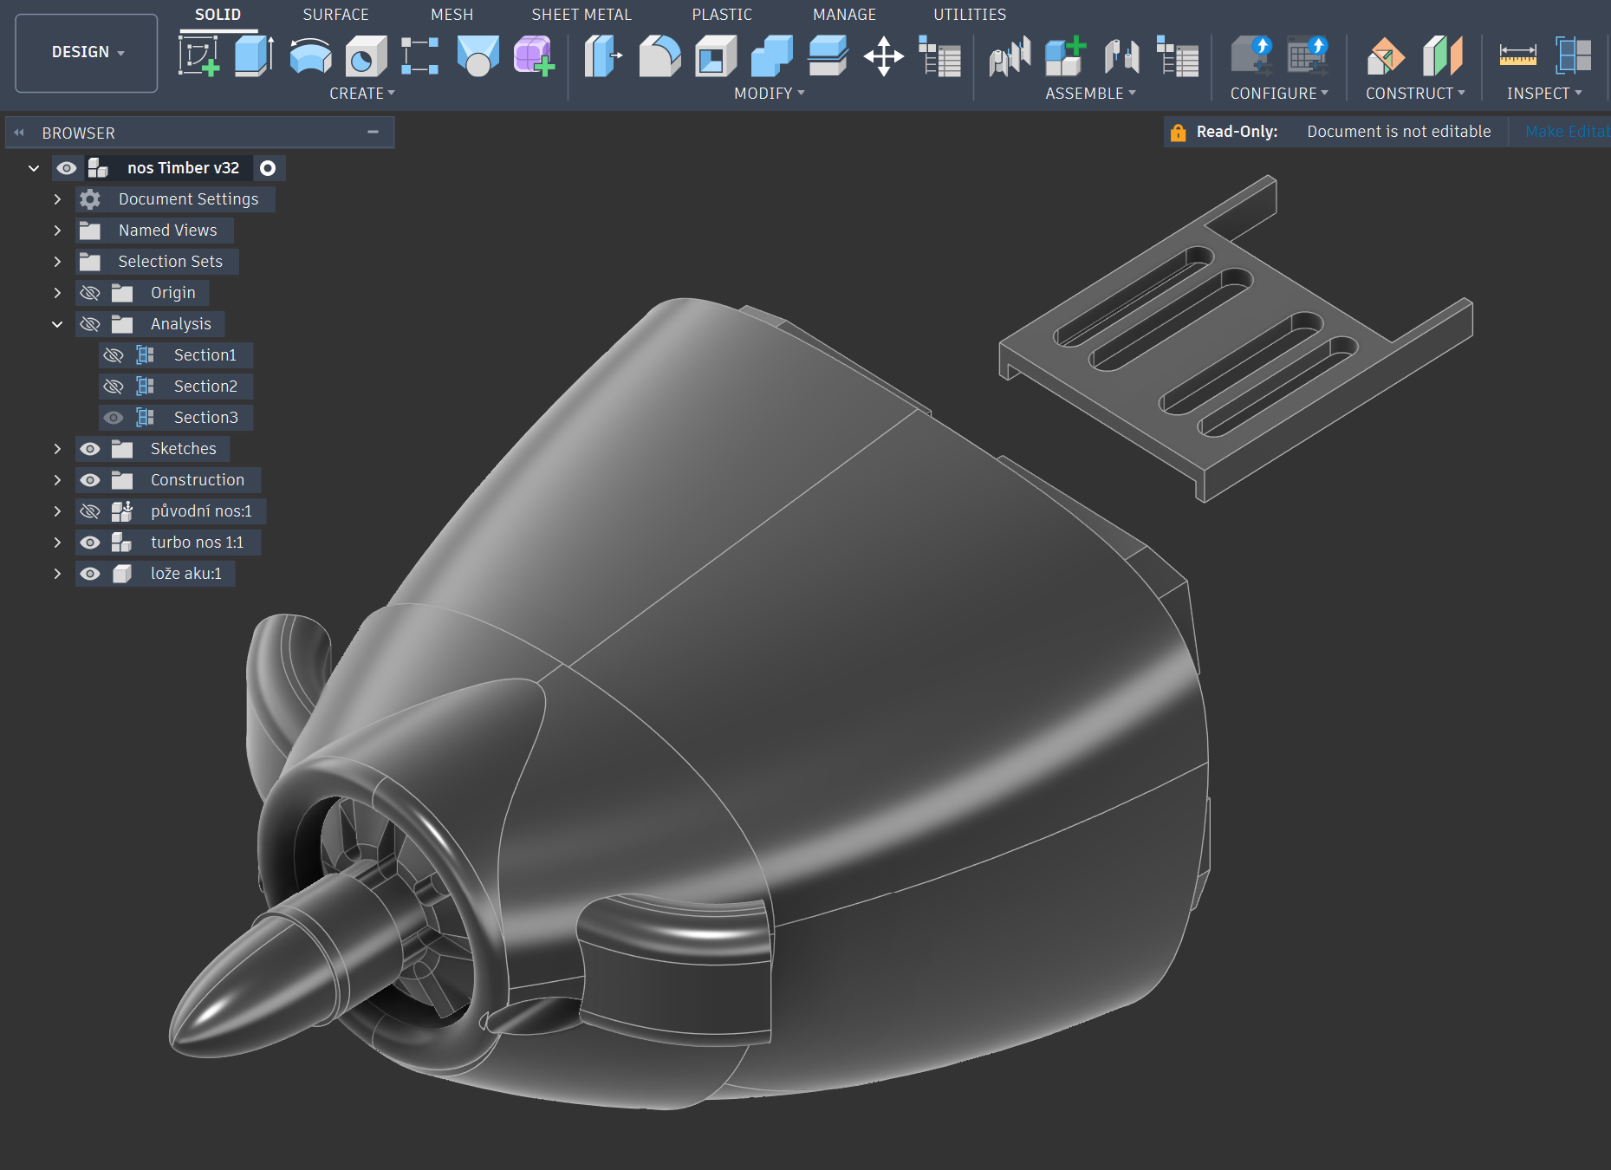The height and width of the screenshot is (1170, 1611).
Task: Select the Shell tool icon
Action: (715, 56)
